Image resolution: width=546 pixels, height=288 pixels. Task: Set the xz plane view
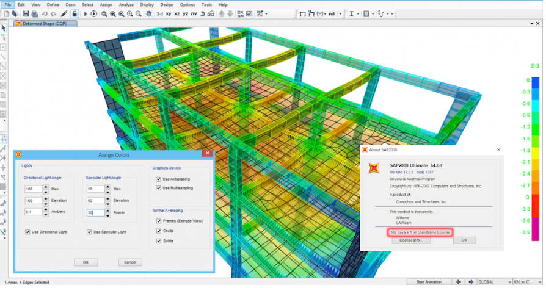[x=177, y=14]
